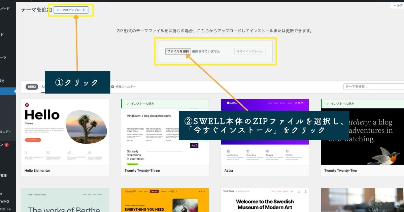Screen dimensions: 404x212
Task: Click the checkmark icon on Twenty Twenty-Three
Action: (127, 104)
